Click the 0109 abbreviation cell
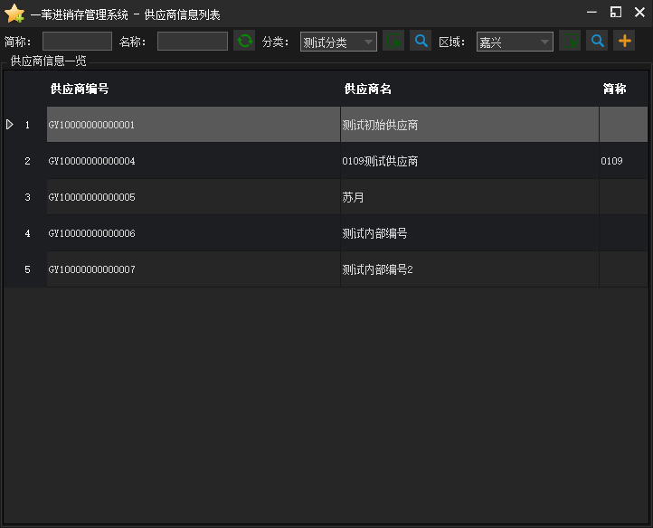 (x=623, y=161)
